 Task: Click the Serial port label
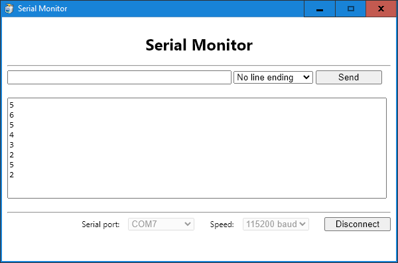tap(101, 224)
